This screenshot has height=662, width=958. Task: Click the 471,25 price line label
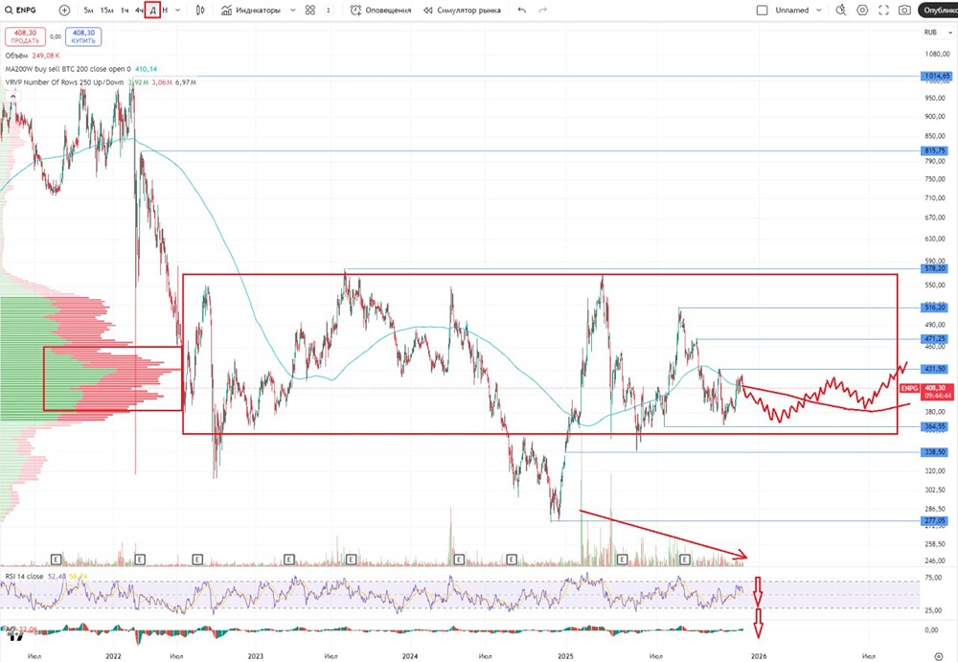935,338
